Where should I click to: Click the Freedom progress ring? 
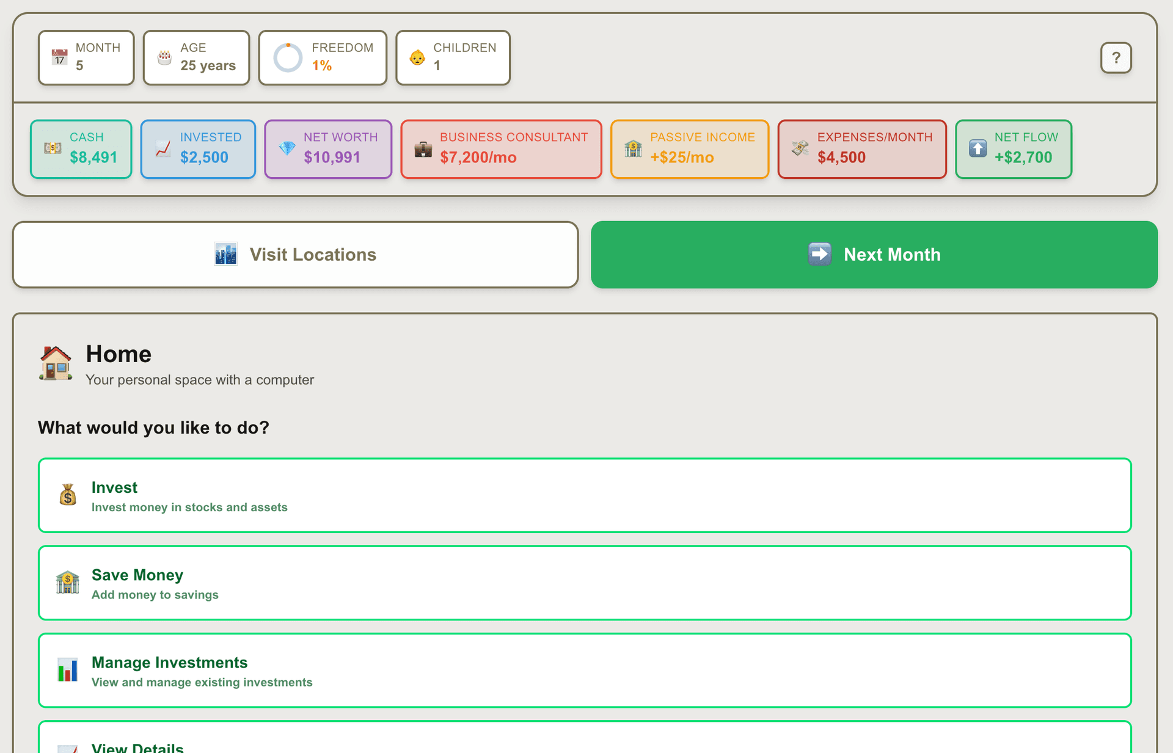coord(288,58)
